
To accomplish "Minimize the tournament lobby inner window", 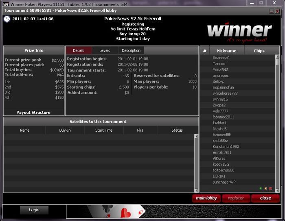I will [272, 11].
